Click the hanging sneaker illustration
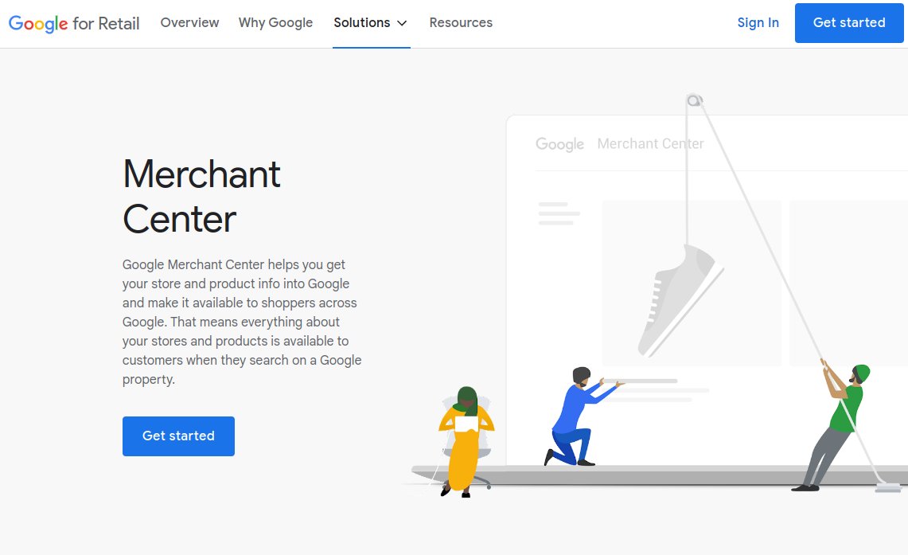908x555 pixels. coord(680,299)
